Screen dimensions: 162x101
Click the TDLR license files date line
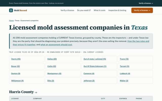[56, 52]
